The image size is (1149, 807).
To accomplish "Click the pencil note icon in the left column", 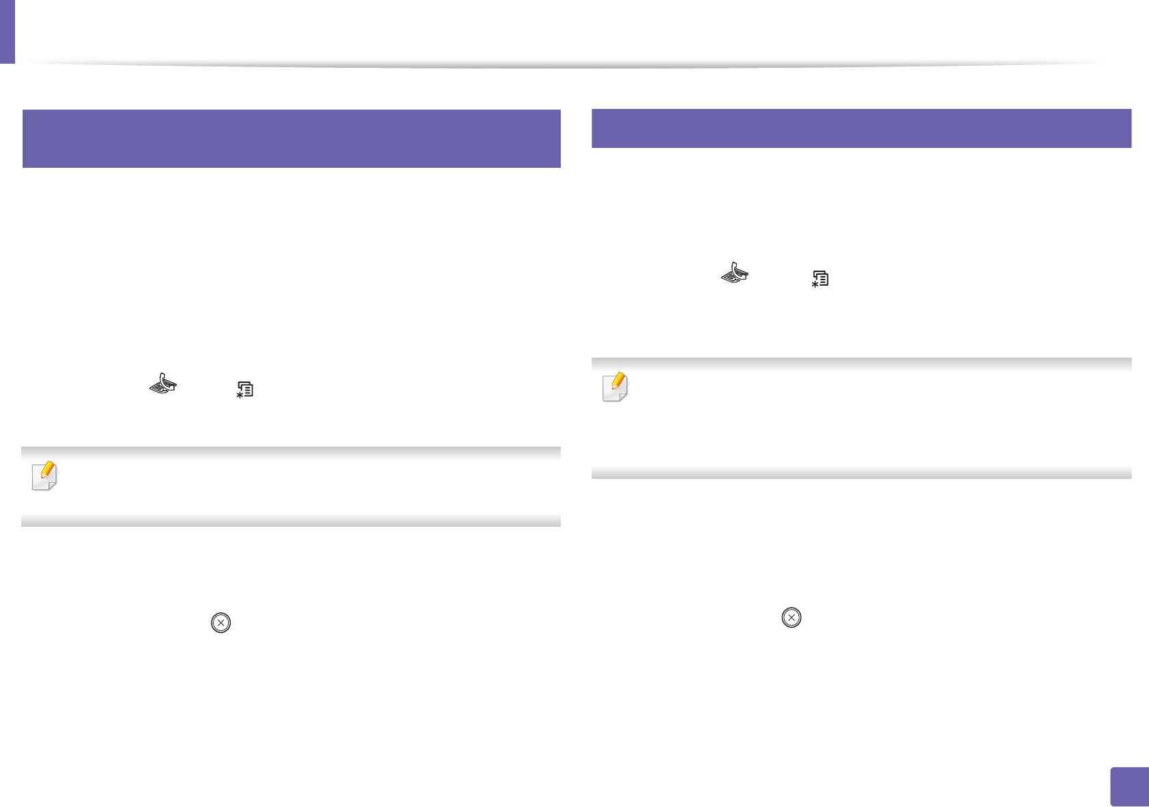I will (x=45, y=475).
